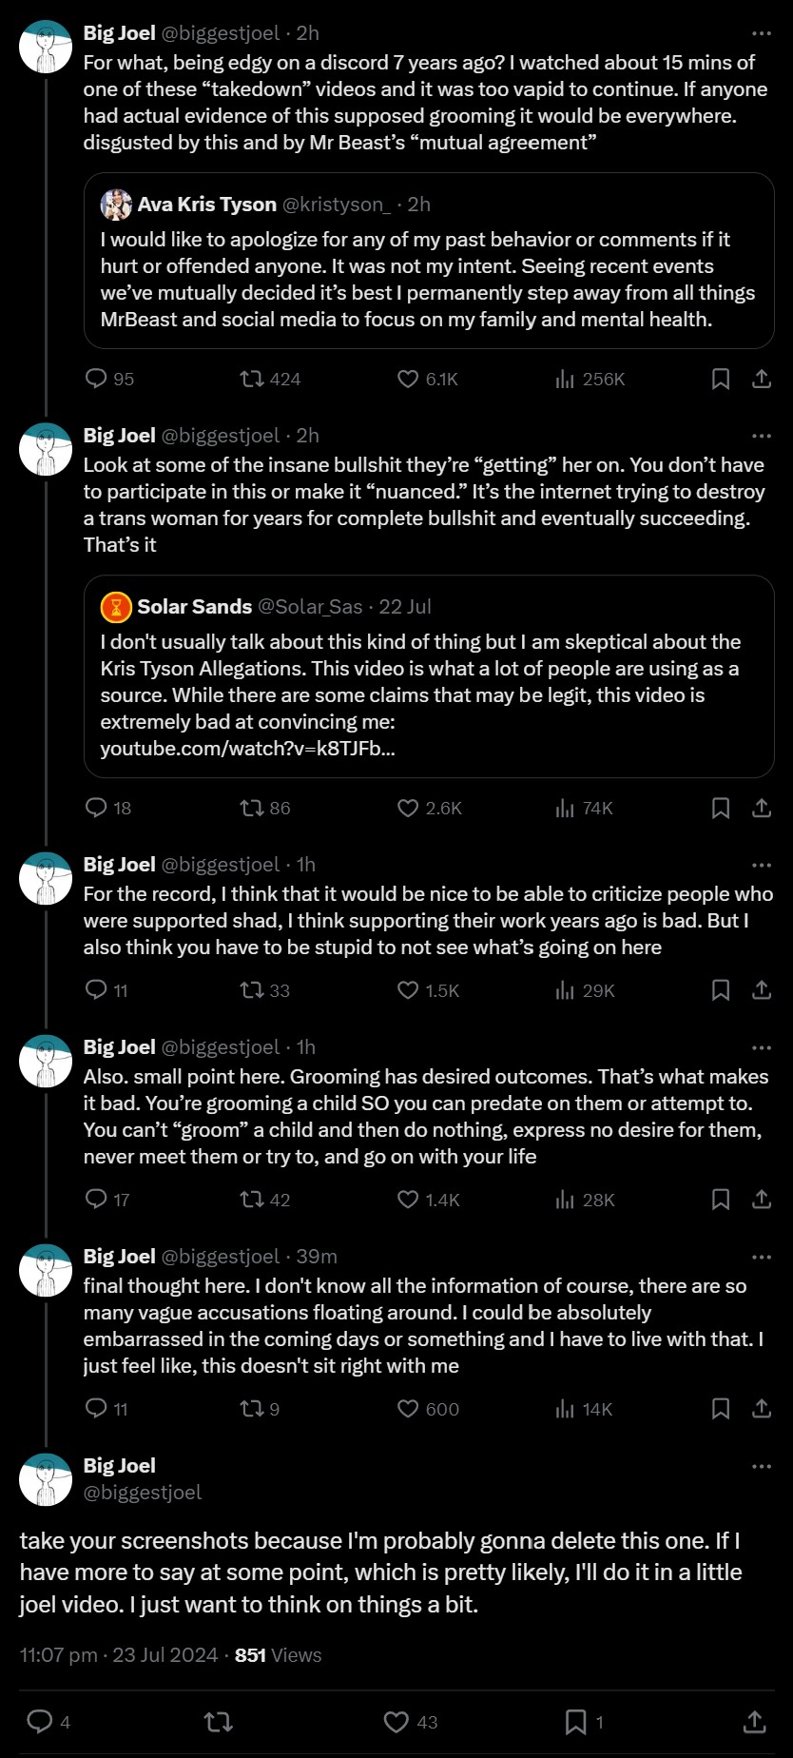Bookmark the main tweet
Image resolution: width=793 pixels, height=1758 pixels.
[x=575, y=1722]
